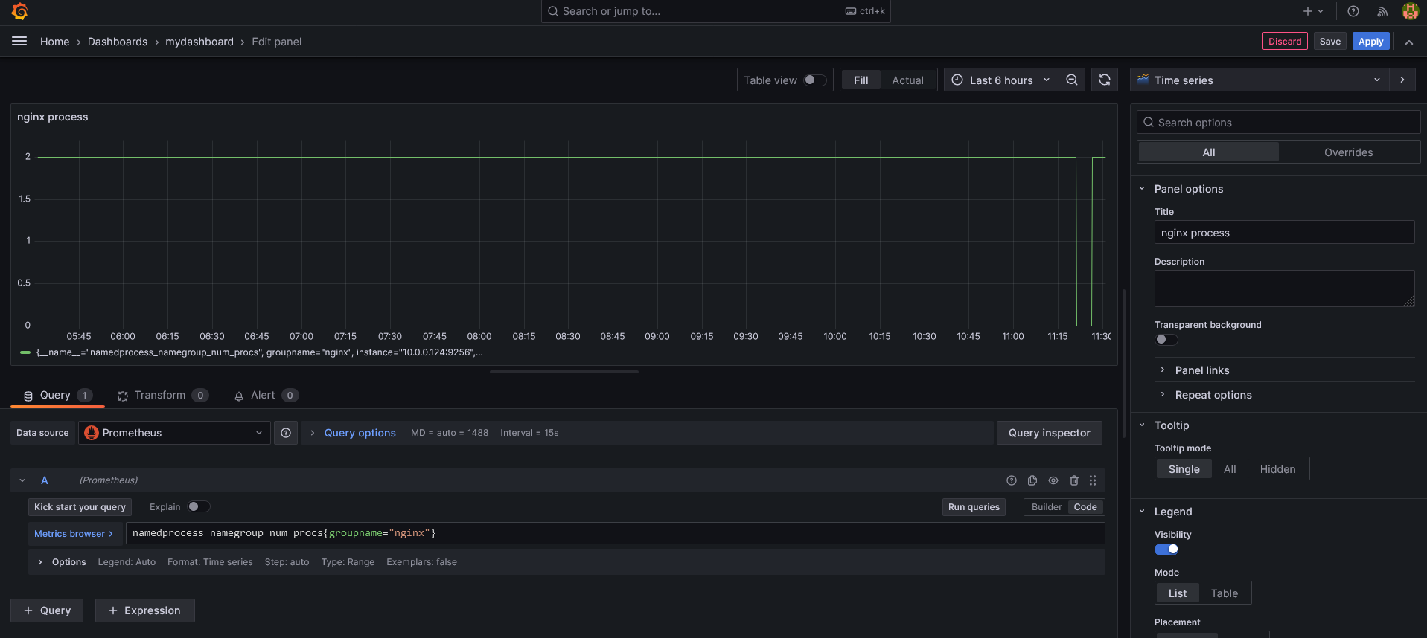The width and height of the screenshot is (1427, 638).
Task: Open the hamburger navigation menu
Action: 19,42
